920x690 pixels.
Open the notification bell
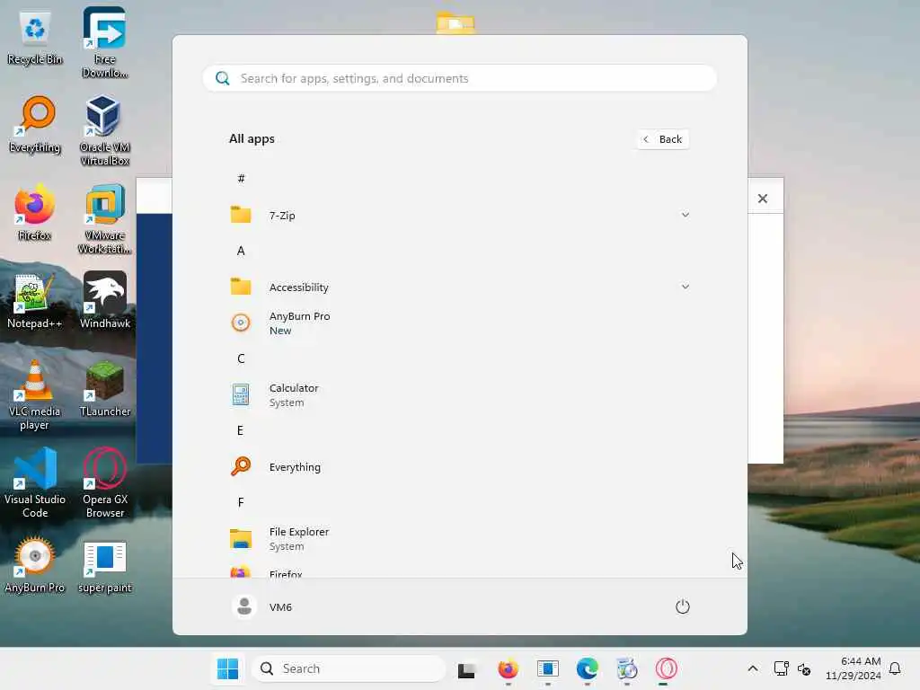(895, 668)
